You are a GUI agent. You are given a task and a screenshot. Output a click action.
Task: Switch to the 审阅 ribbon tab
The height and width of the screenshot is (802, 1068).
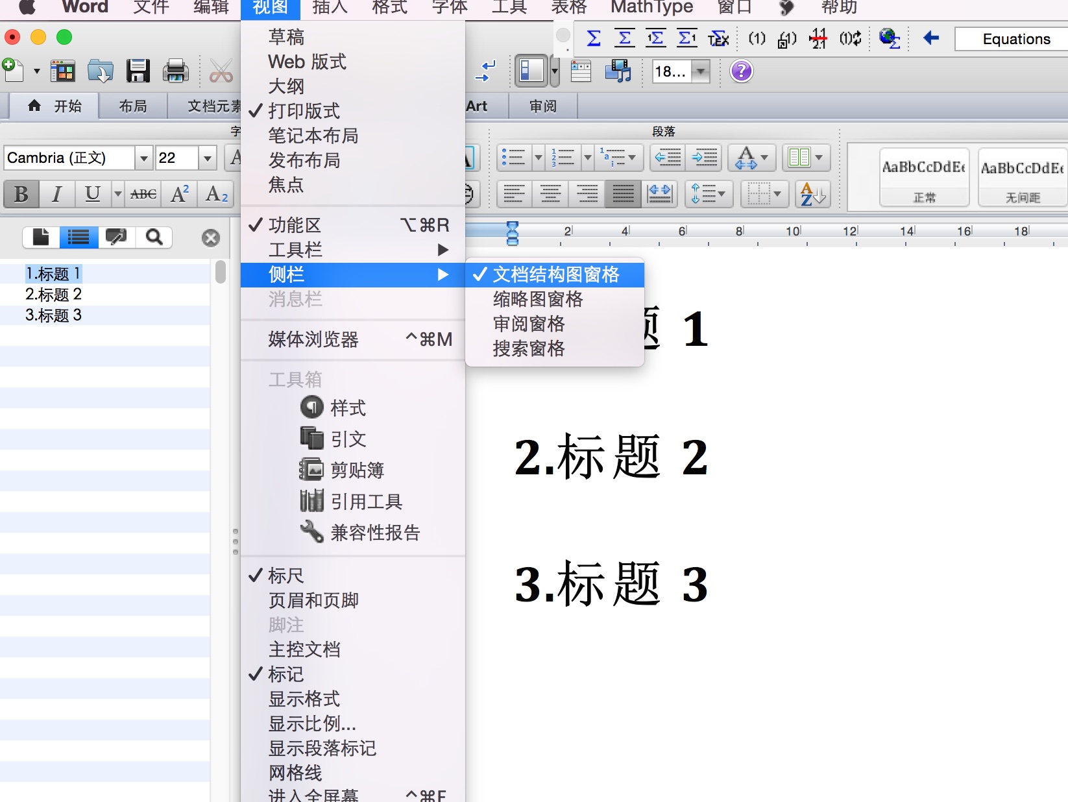542,106
